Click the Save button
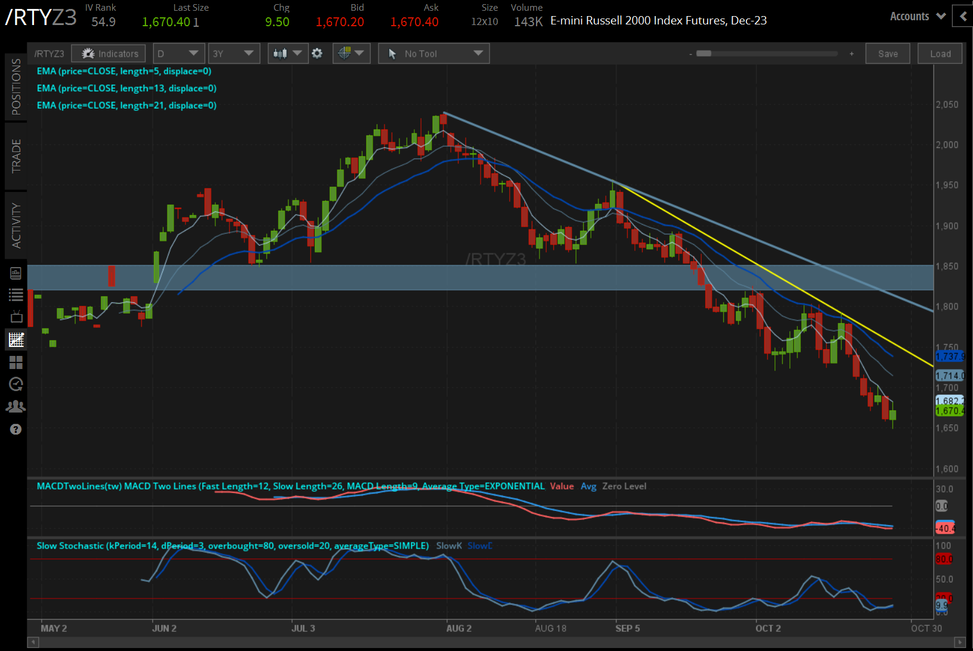Image resolution: width=973 pixels, height=651 pixels. [x=888, y=53]
